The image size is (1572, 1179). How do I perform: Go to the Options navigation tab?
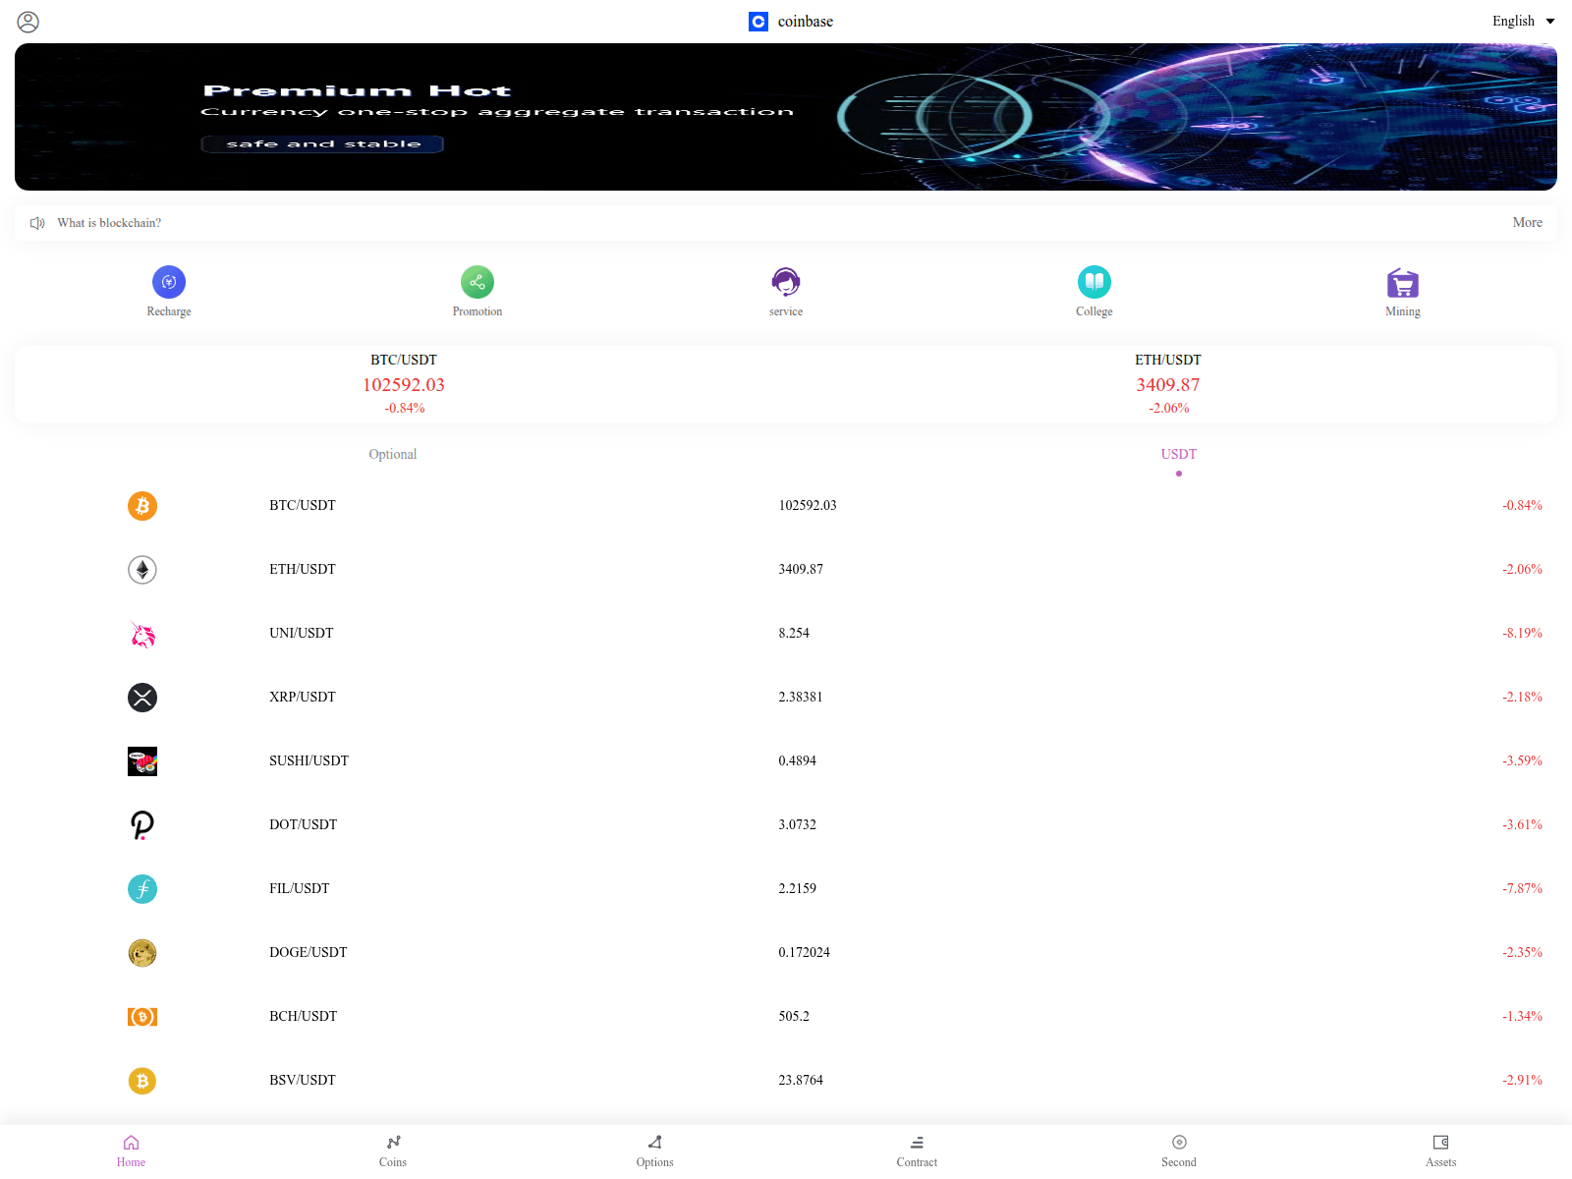[x=655, y=1151]
